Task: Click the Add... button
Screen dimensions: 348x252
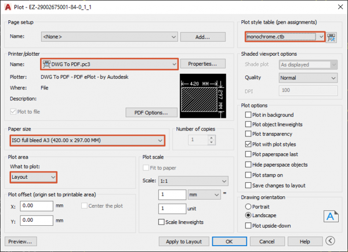Action: 203,37
